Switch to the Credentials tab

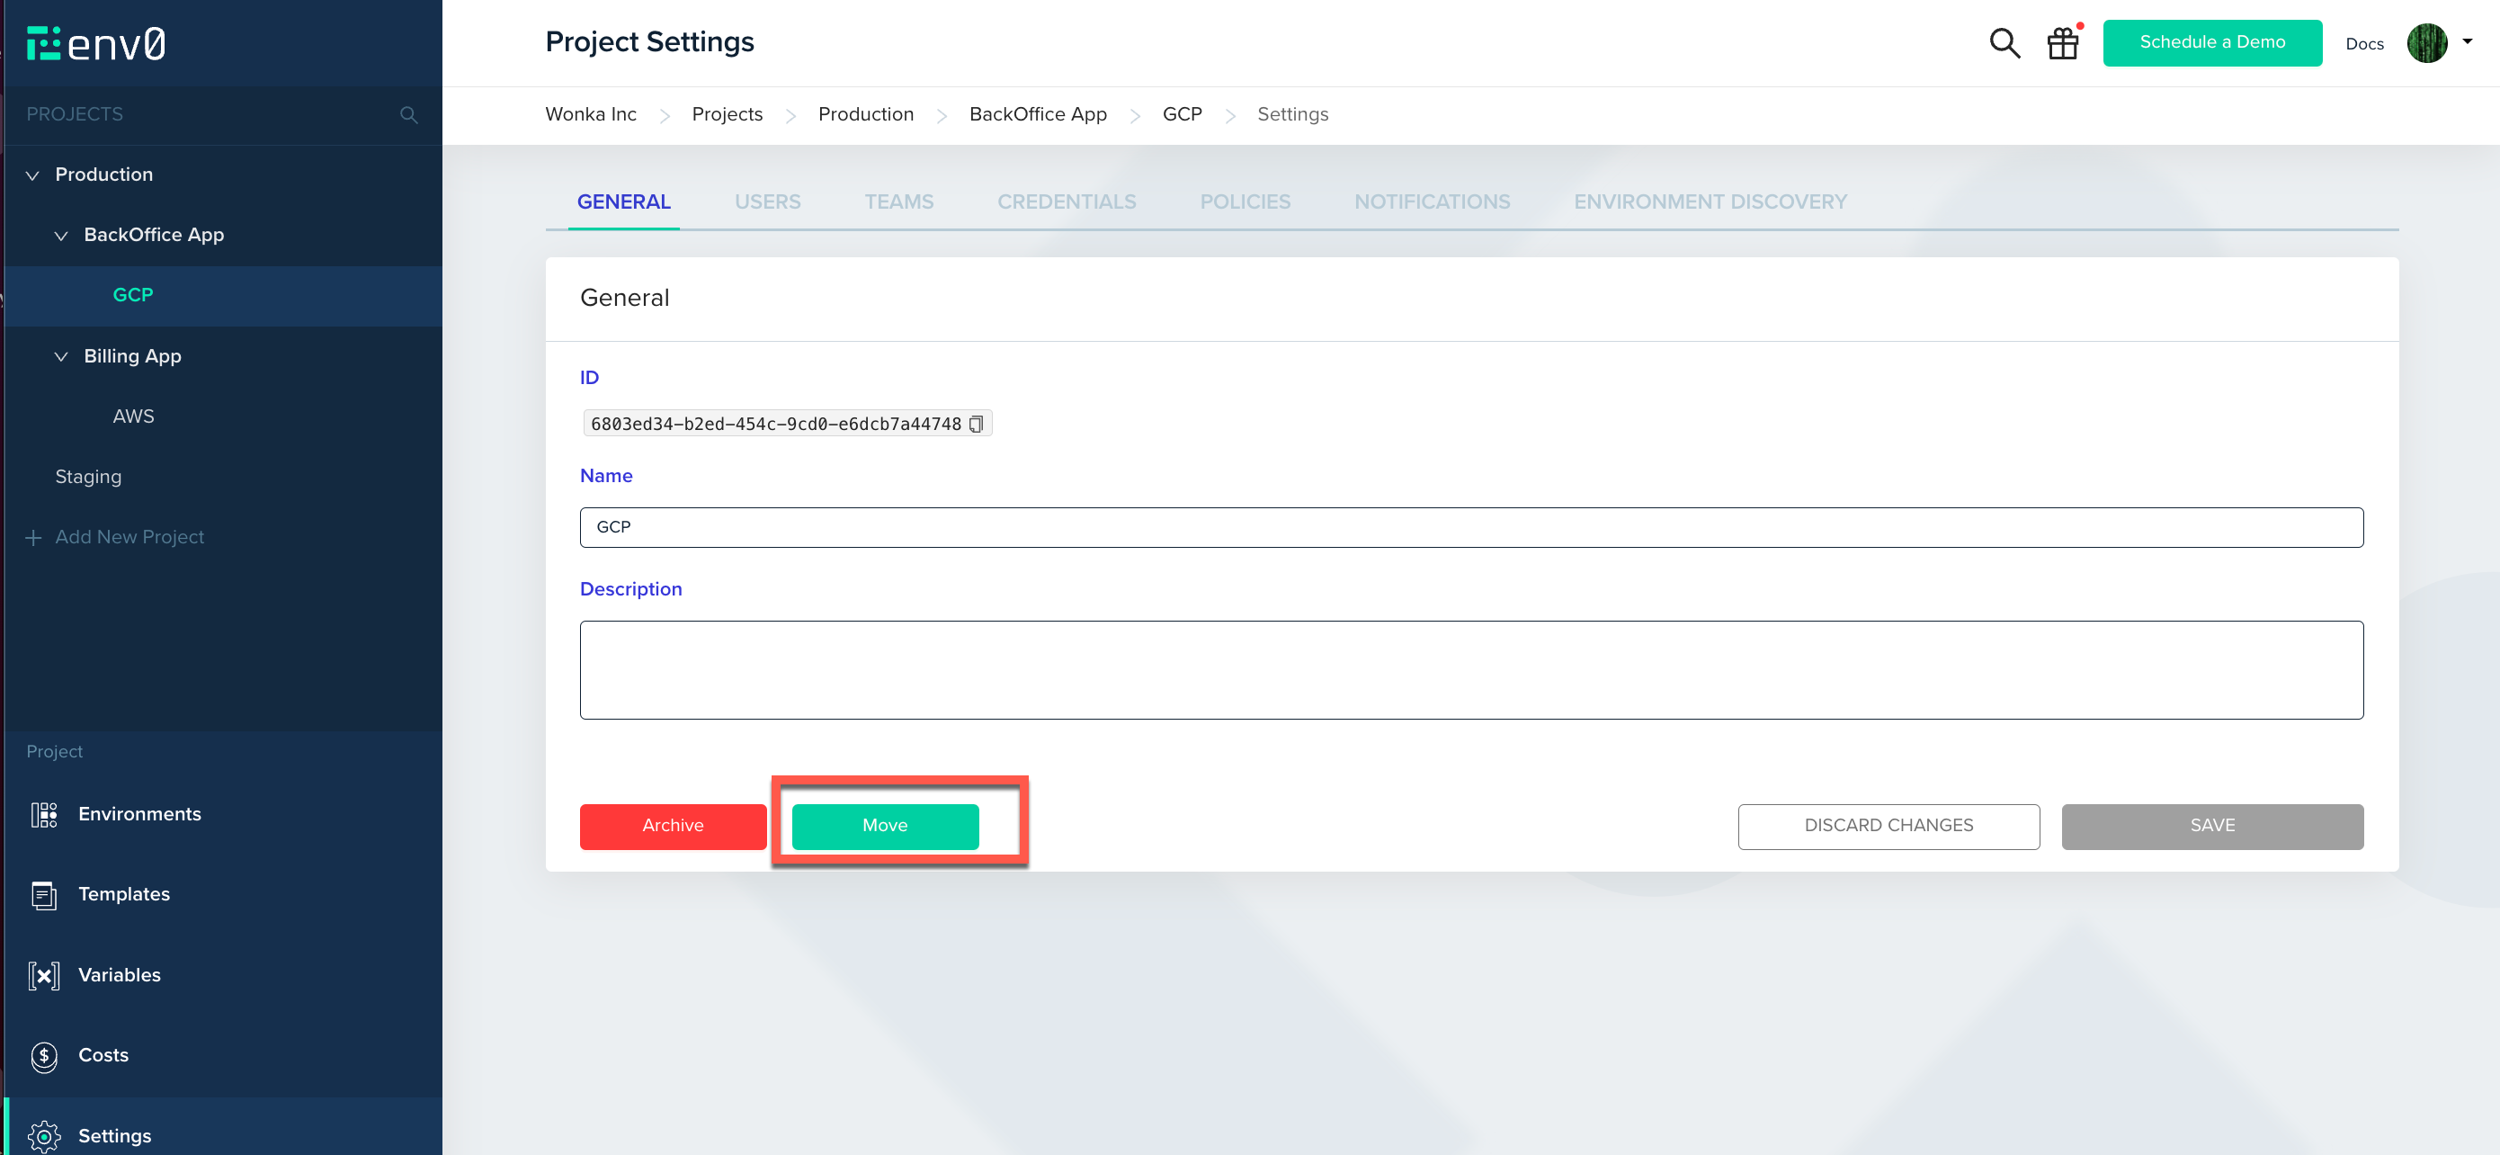[x=1066, y=201]
